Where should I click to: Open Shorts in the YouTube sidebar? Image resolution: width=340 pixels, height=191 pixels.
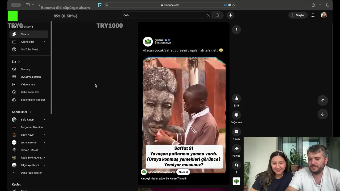click(x=29, y=34)
